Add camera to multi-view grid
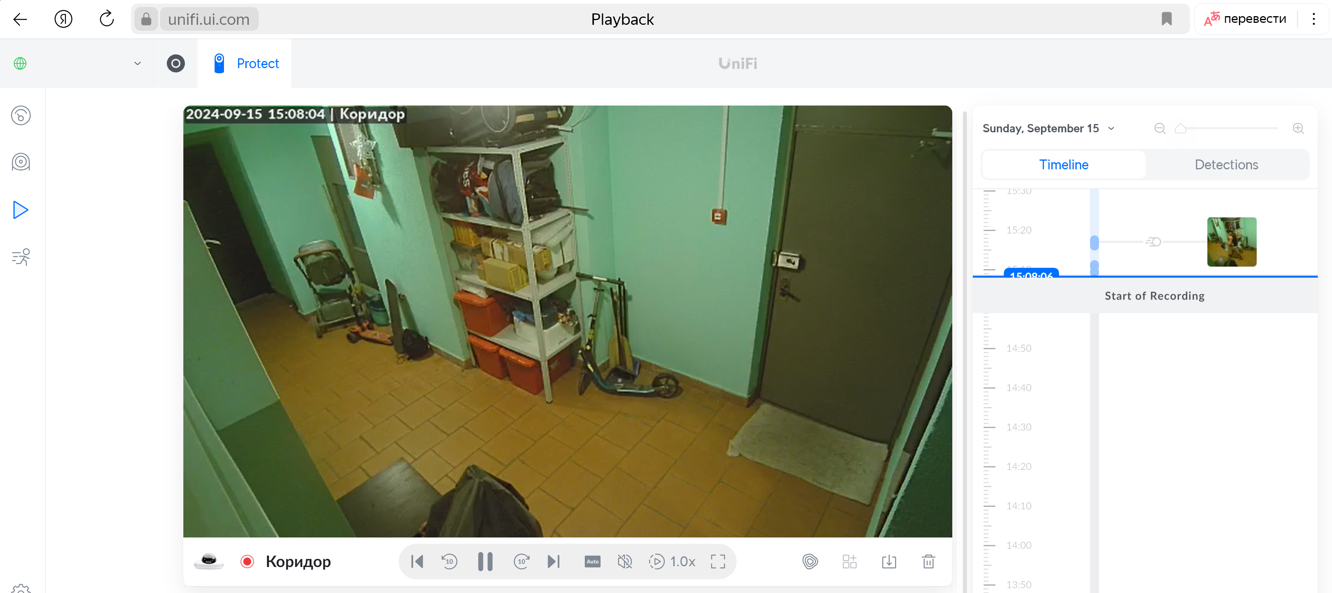 pos(850,561)
